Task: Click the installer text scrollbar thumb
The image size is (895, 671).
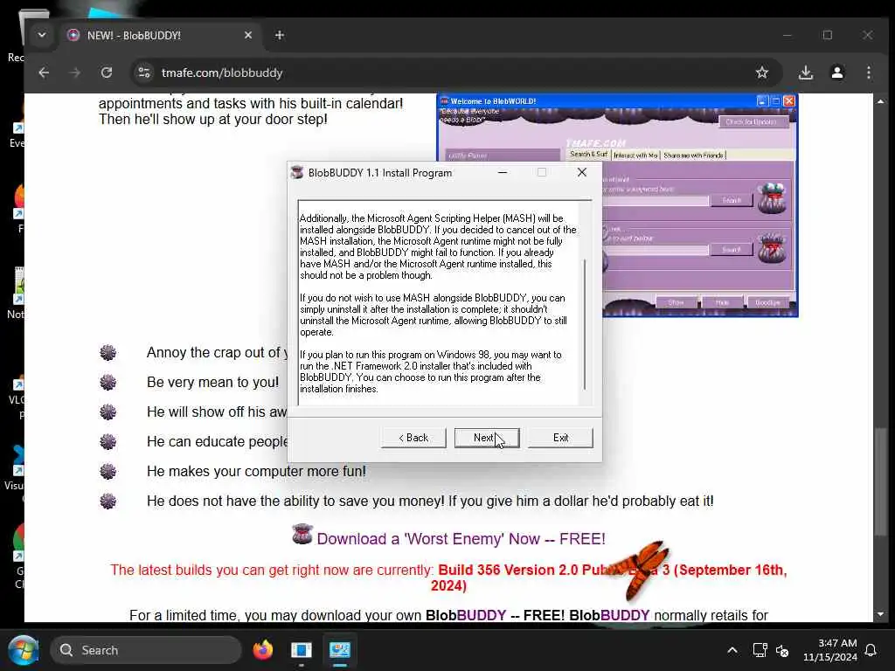Action: coord(585,324)
